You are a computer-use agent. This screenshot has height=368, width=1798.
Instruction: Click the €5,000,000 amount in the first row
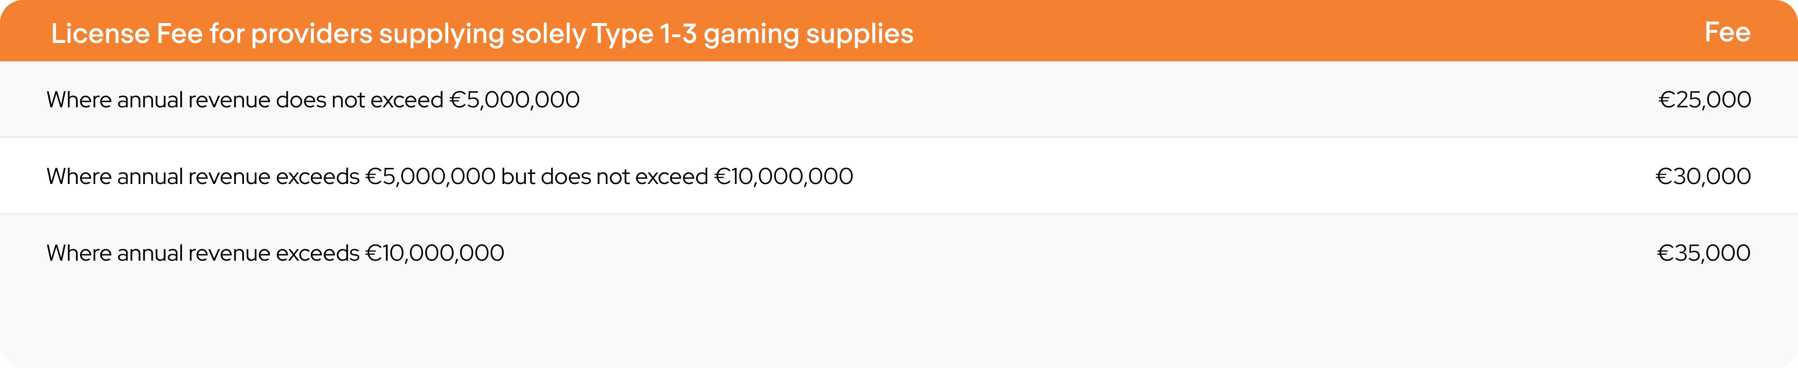[514, 100]
